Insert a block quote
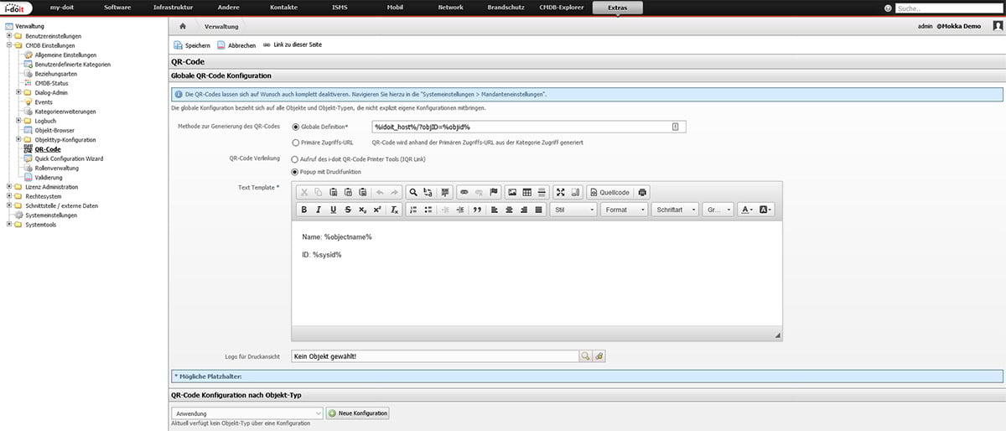 pos(477,210)
